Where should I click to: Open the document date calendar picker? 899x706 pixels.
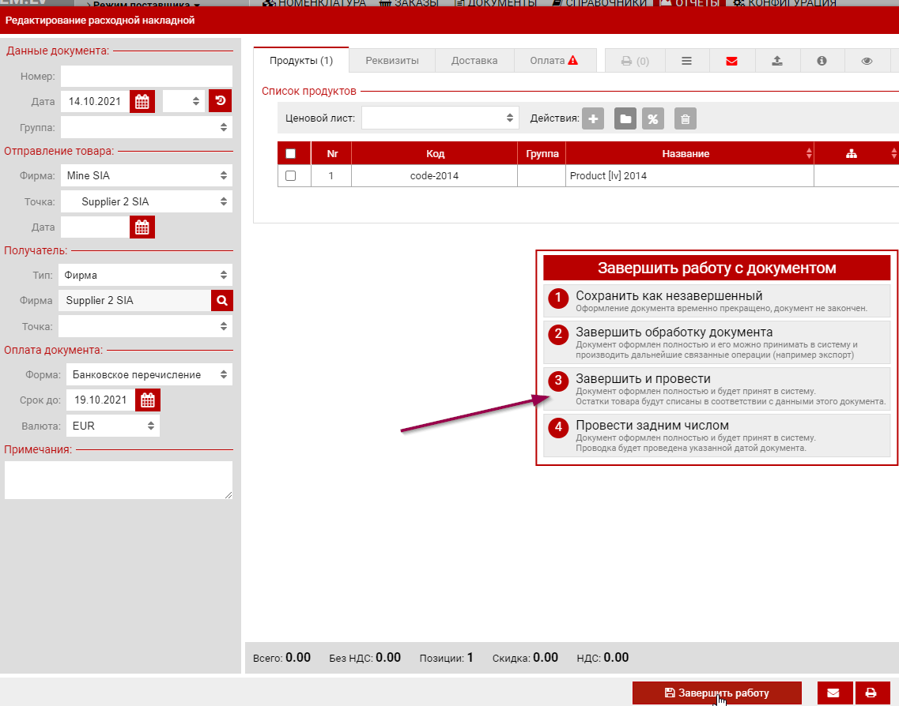pyautogui.click(x=142, y=101)
